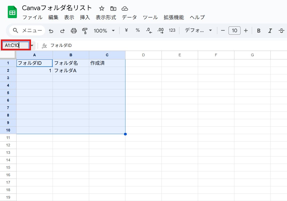The width and height of the screenshot is (287, 201).
Task: Select the cell containing 作成済
Action: [107, 63]
